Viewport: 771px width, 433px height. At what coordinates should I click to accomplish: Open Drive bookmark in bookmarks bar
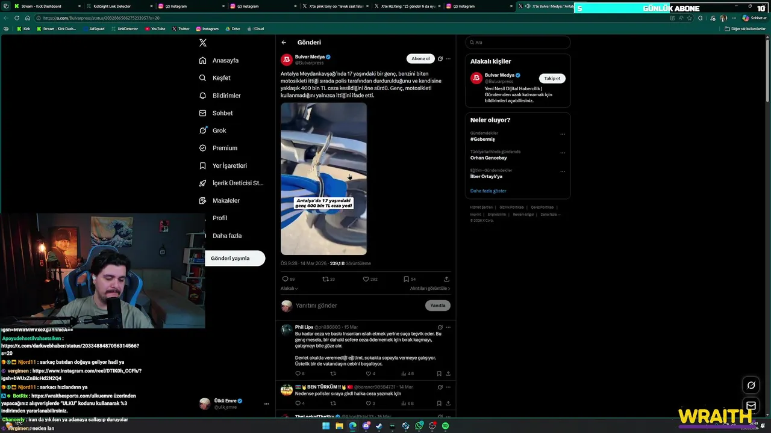point(233,29)
